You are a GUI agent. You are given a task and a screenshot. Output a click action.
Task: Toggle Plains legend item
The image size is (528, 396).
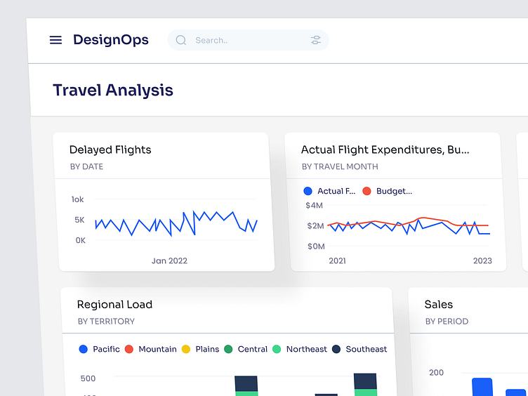point(200,349)
